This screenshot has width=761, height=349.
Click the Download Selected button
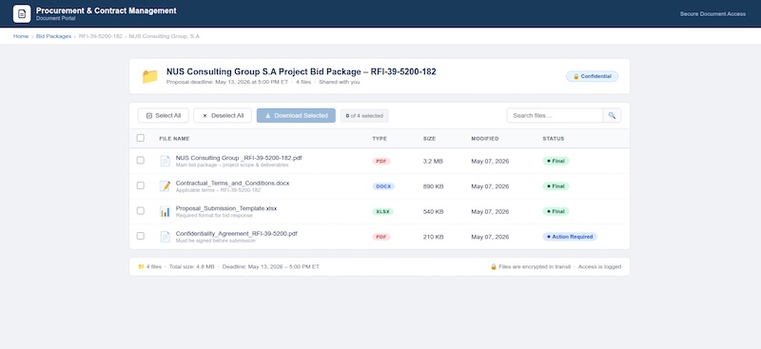pos(296,115)
